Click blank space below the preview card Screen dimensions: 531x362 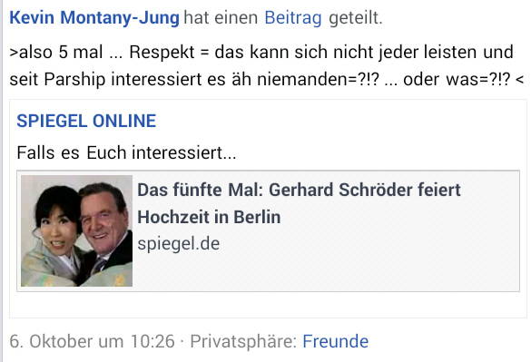pos(268,305)
